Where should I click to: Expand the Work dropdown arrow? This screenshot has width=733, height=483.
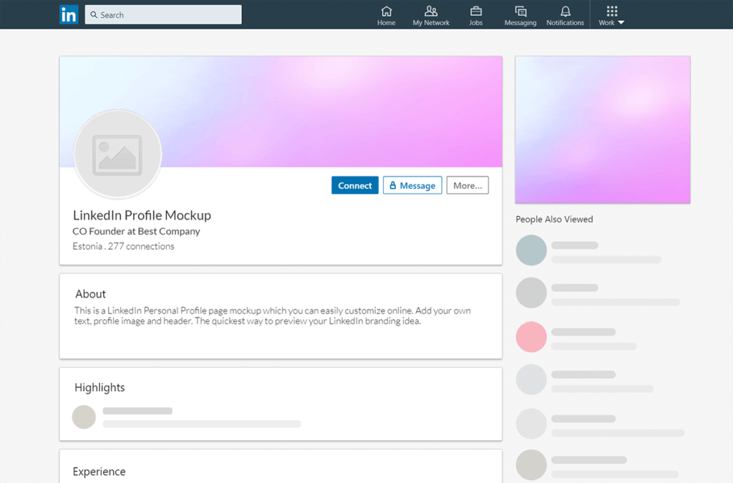[x=623, y=21]
